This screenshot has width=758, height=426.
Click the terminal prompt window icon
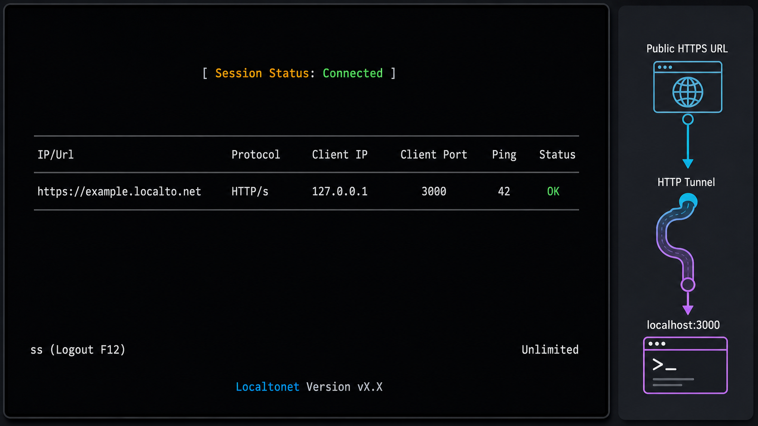point(685,365)
